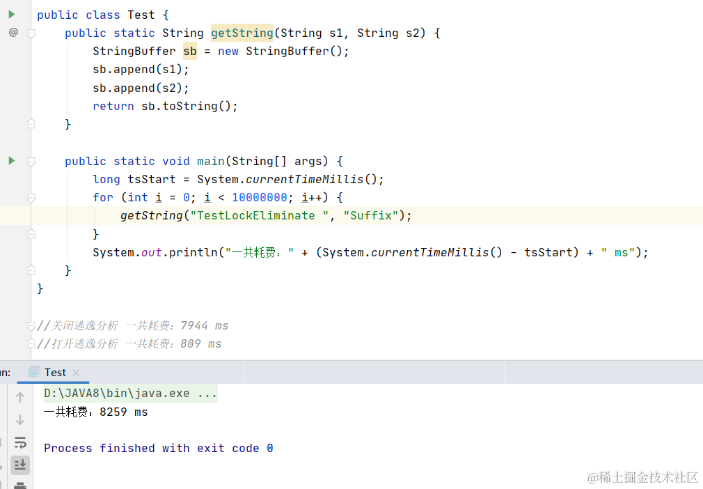Click return sb.toString() statement

(x=165, y=107)
